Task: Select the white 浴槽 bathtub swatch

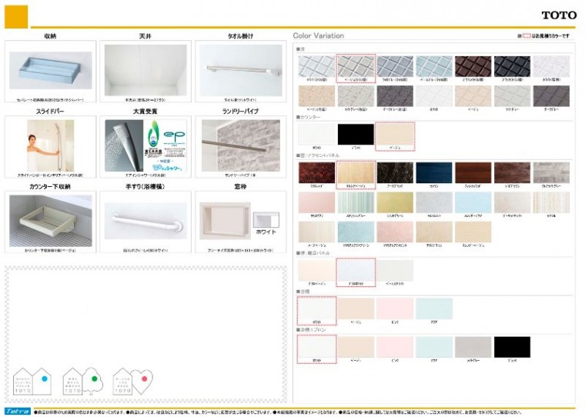Action: [x=316, y=309]
